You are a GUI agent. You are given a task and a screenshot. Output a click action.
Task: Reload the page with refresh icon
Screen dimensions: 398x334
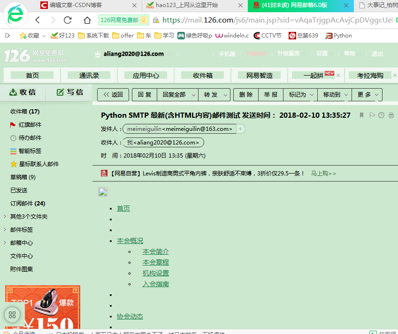click(68, 20)
